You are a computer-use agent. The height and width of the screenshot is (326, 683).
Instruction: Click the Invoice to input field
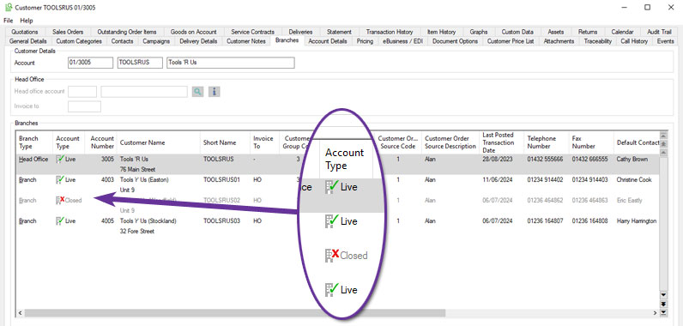84,106
